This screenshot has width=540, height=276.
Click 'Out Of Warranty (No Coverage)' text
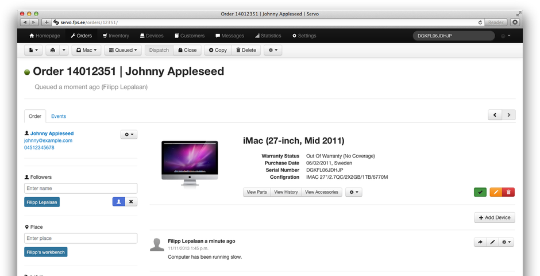point(341,156)
